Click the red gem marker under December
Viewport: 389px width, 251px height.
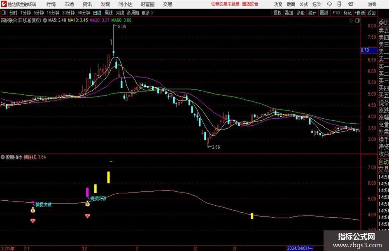(87, 216)
